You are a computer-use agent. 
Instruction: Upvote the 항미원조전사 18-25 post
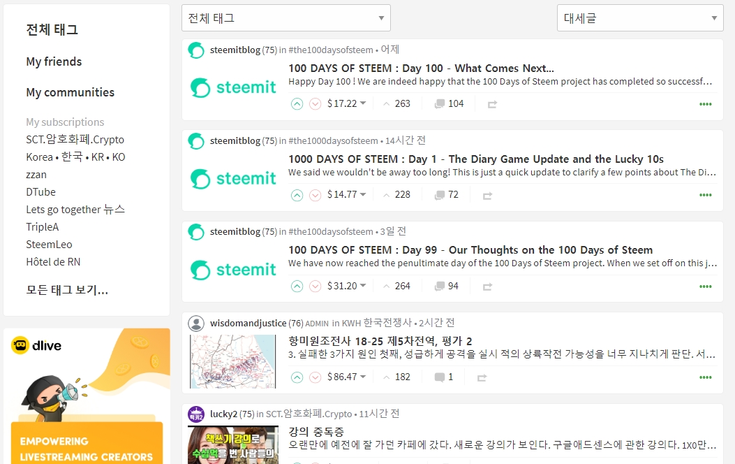click(297, 377)
